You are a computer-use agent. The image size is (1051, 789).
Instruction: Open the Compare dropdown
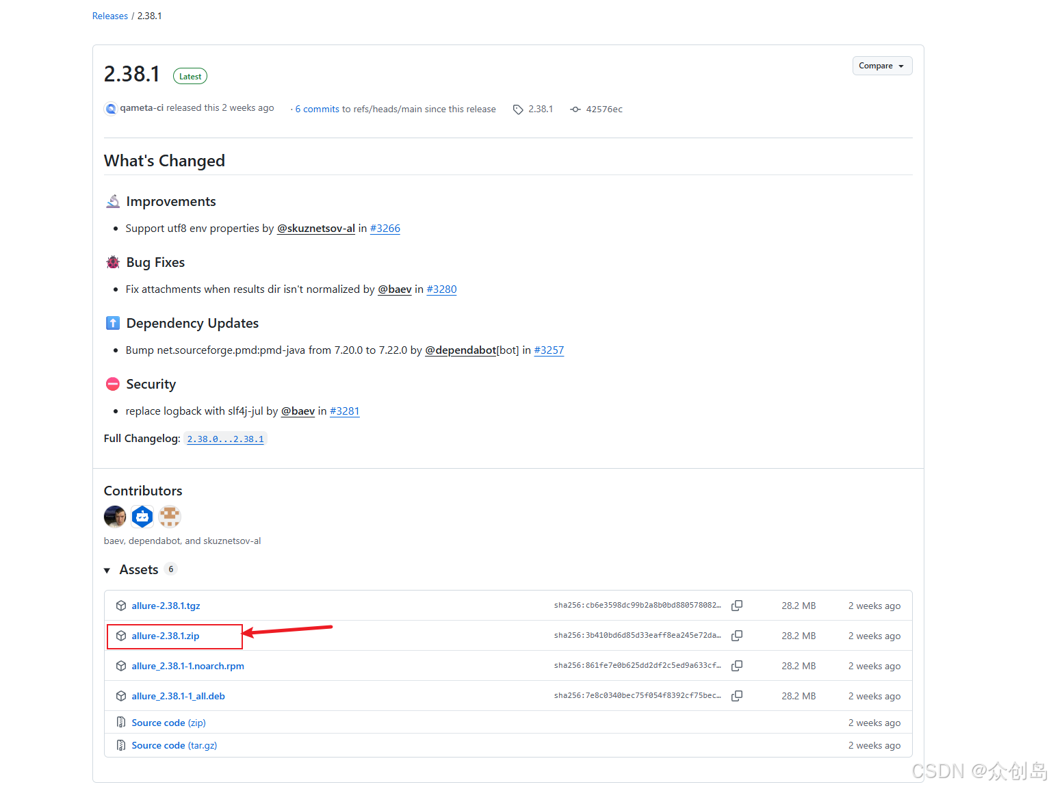click(882, 66)
